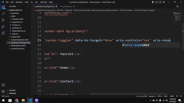Open the View menu
The height and width of the screenshot is (103, 184).
(x=27, y=2)
